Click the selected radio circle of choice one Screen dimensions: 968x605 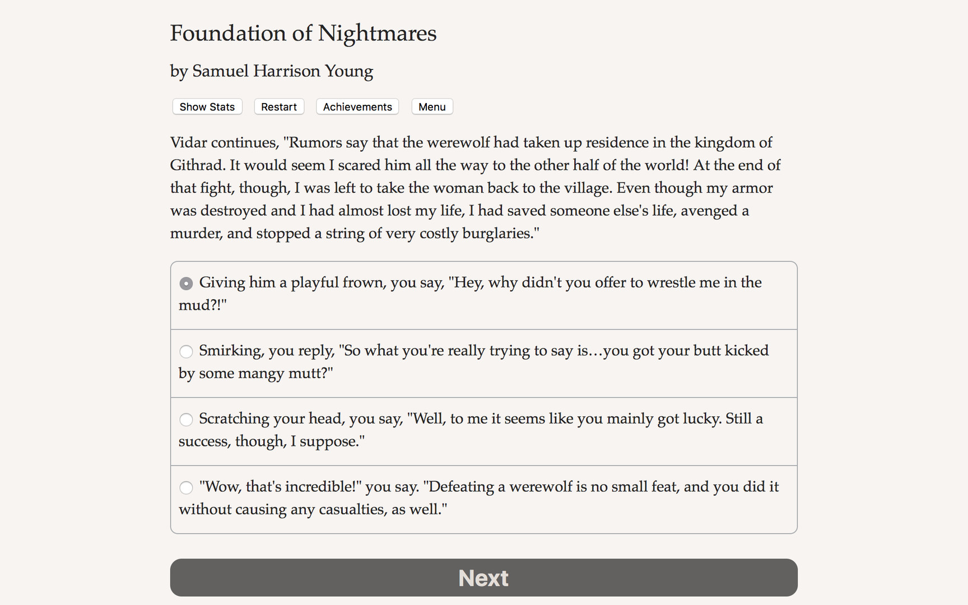pyautogui.click(x=186, y=283)
